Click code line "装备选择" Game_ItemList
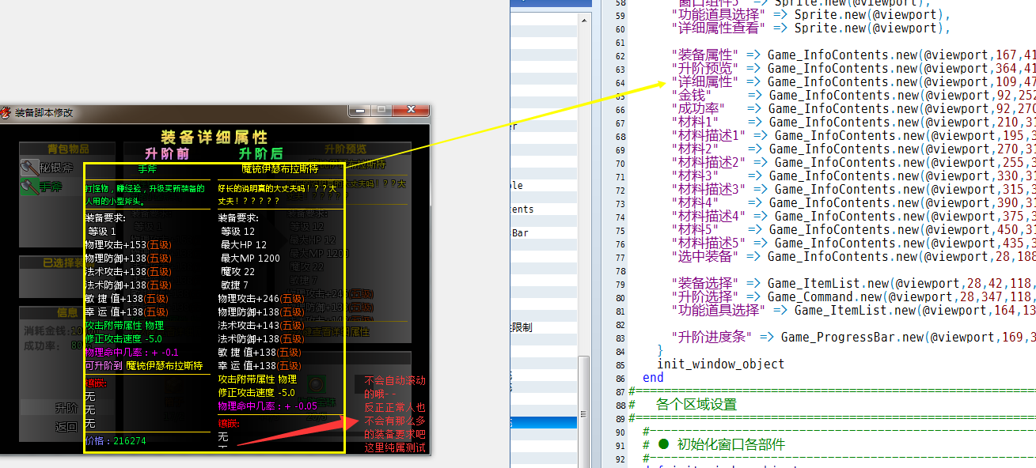Viewport: 1036px width, 468px height. click(852, 283)
